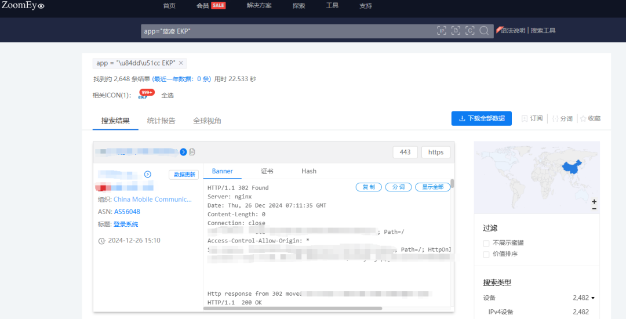Click the ZoomEye logo
This screenshot has height=319, width=626.
click(x=23, y=6)
